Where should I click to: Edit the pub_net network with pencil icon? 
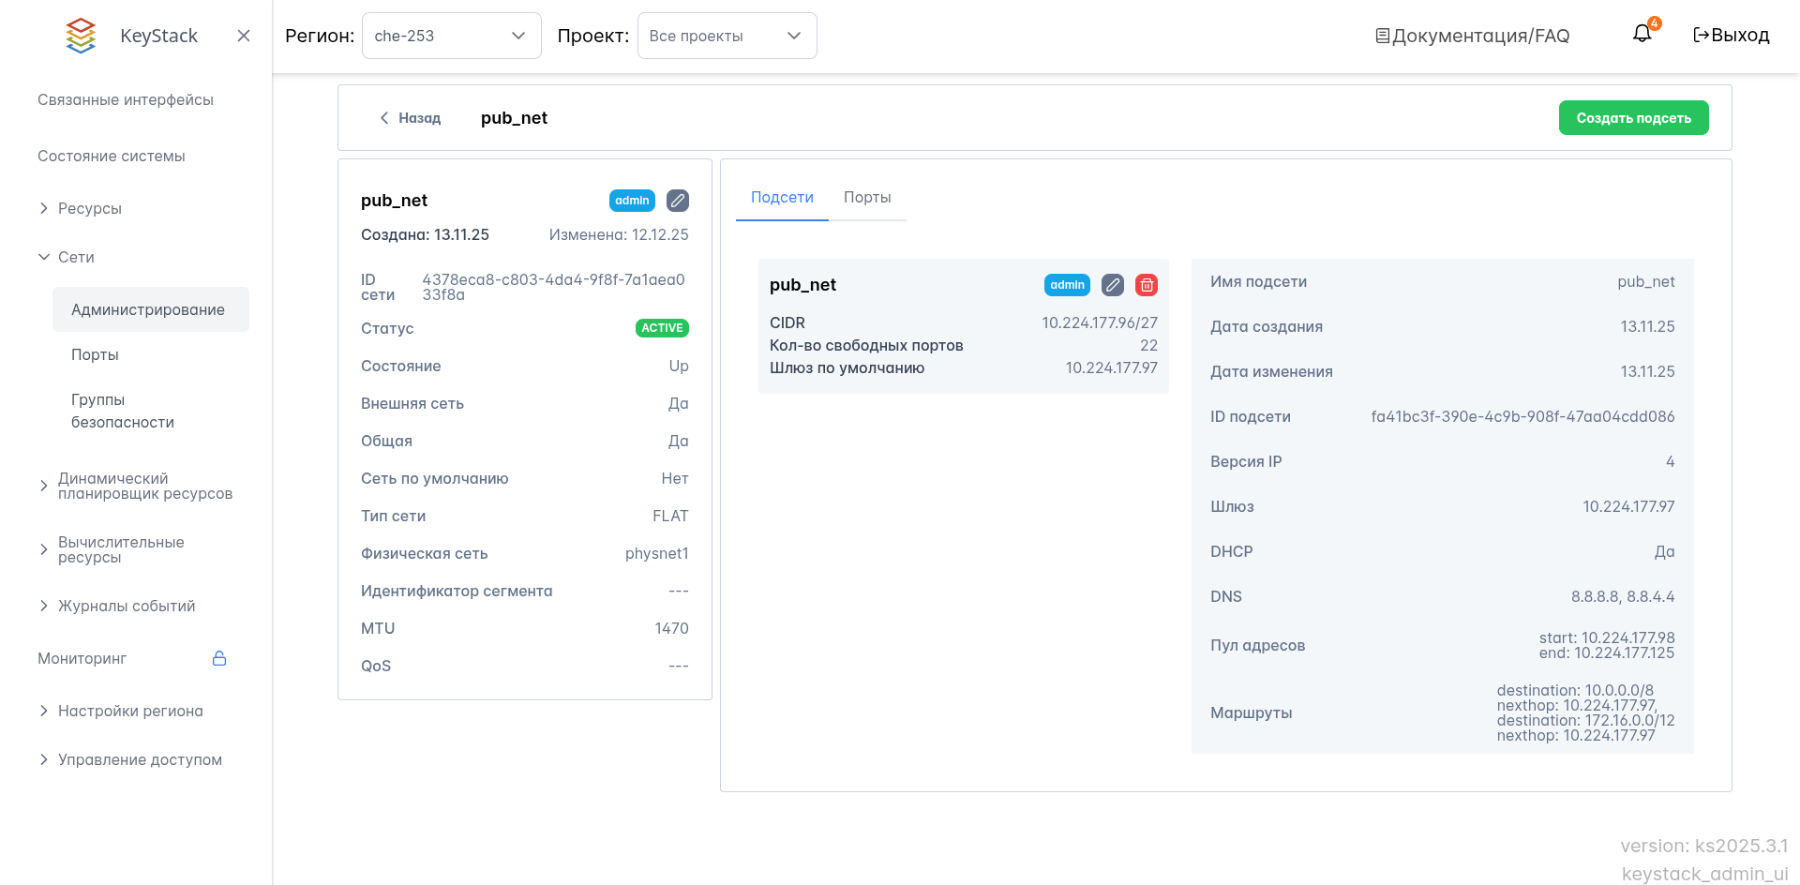click(x=678, y=201)
